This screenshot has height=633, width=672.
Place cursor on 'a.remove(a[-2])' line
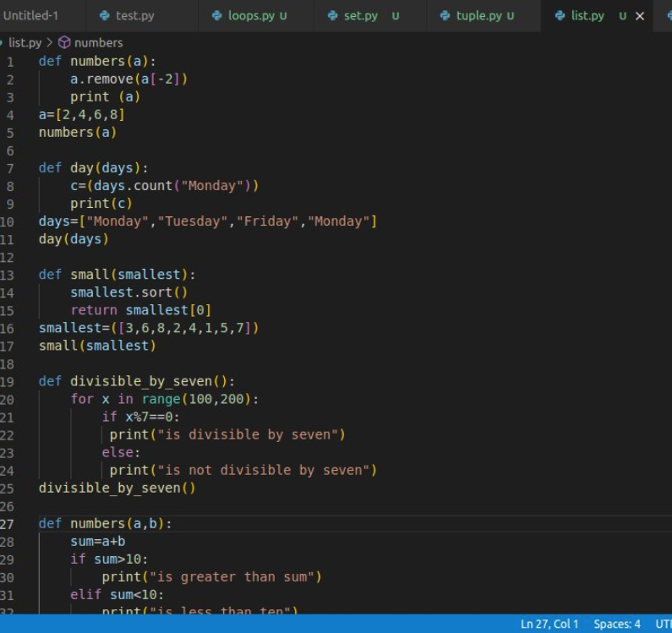pos(128,79)
